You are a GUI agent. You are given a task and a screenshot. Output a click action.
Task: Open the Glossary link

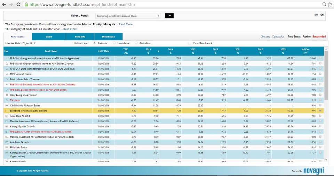coord(265,36)
